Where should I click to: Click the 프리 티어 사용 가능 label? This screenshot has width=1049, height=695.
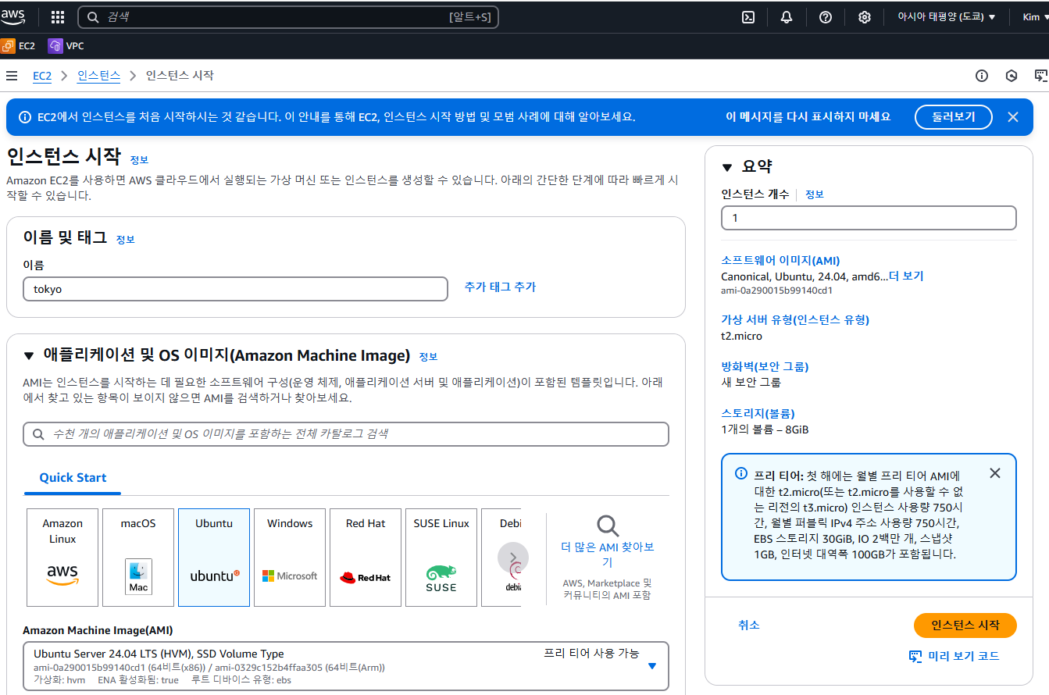click(x=591, y=654)
